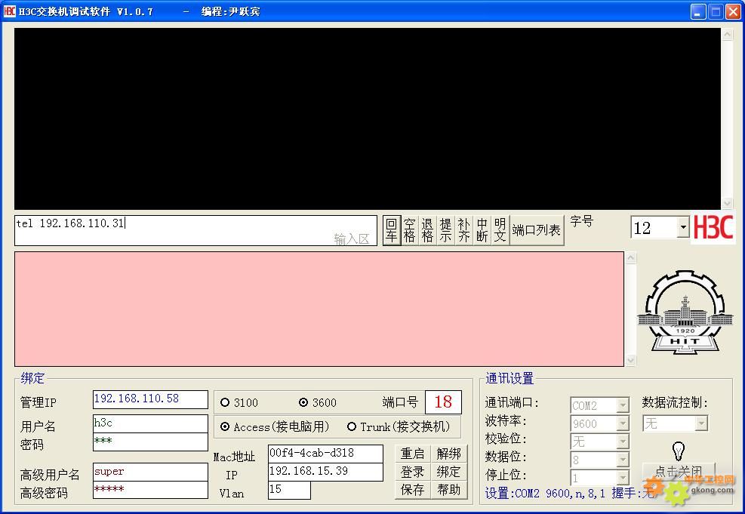745x514 pixels.
Task: Click the 退格 (backspace) button
Action: (427, 230)
